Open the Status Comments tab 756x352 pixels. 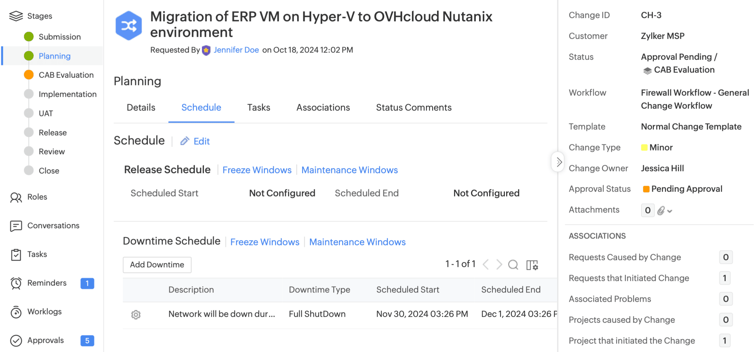[414, 108]
